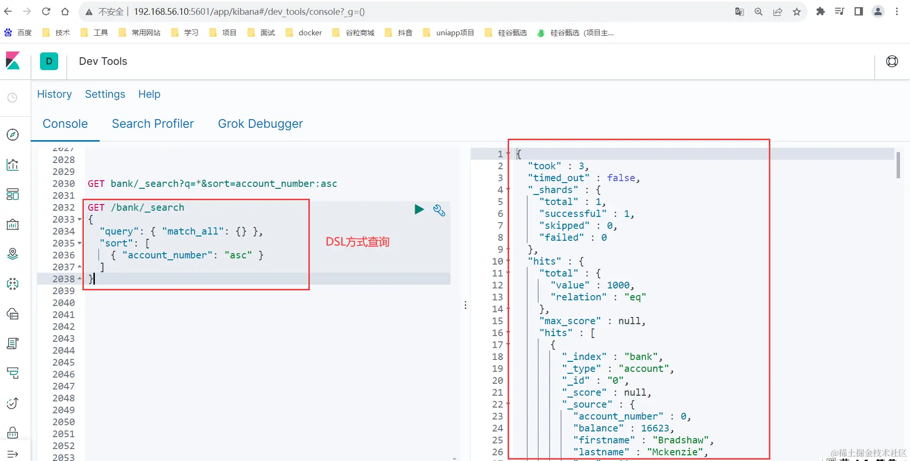Open Discover from the Kibana sidebar
The image size is (910, 461).
13,135
